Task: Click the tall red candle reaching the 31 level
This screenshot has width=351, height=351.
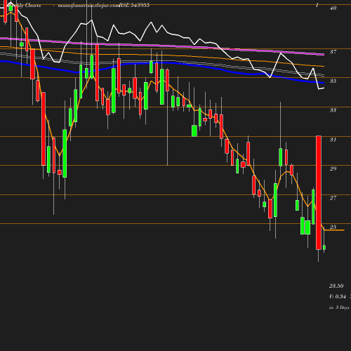Action: pos(319,192)
